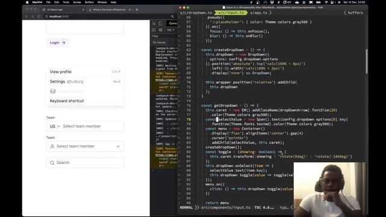This screenshot has width=386, height=217.
Task: Click the avatar icon in the dropdown menu
Action: click(52, 91)
